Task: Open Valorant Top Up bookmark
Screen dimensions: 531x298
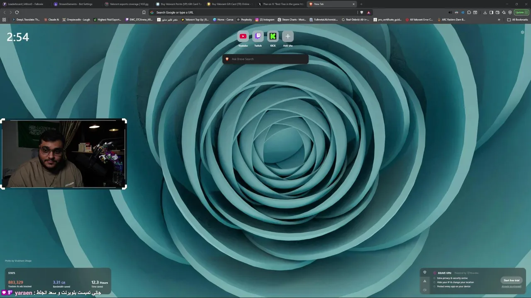Action: point(195,19)
